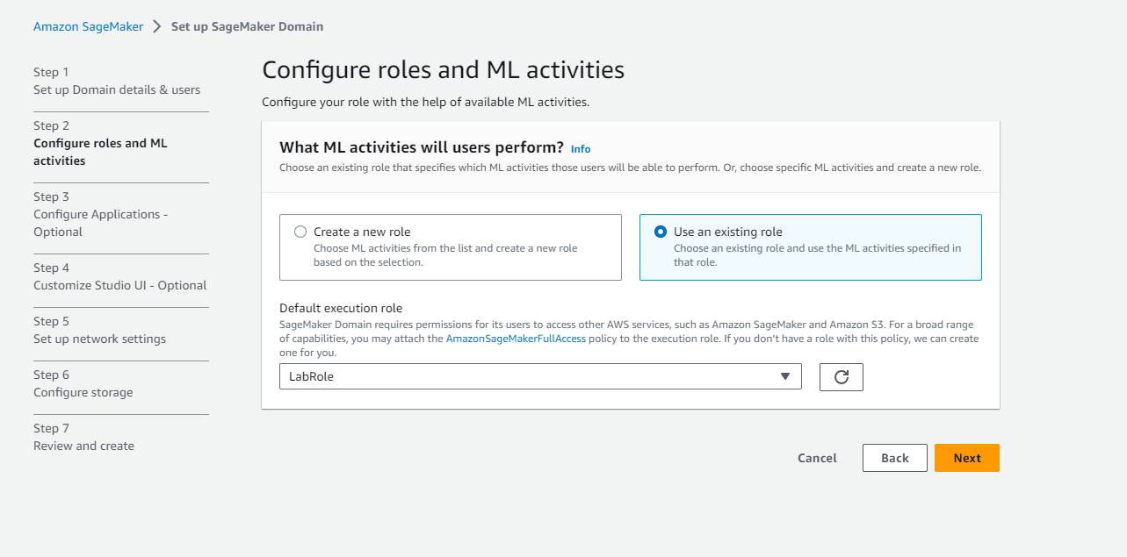Viewport: 1127px width, 557px height.
Task: Click the breadcrumb chevron after Amazon SageMaker
Action: [x=157, y=26]
